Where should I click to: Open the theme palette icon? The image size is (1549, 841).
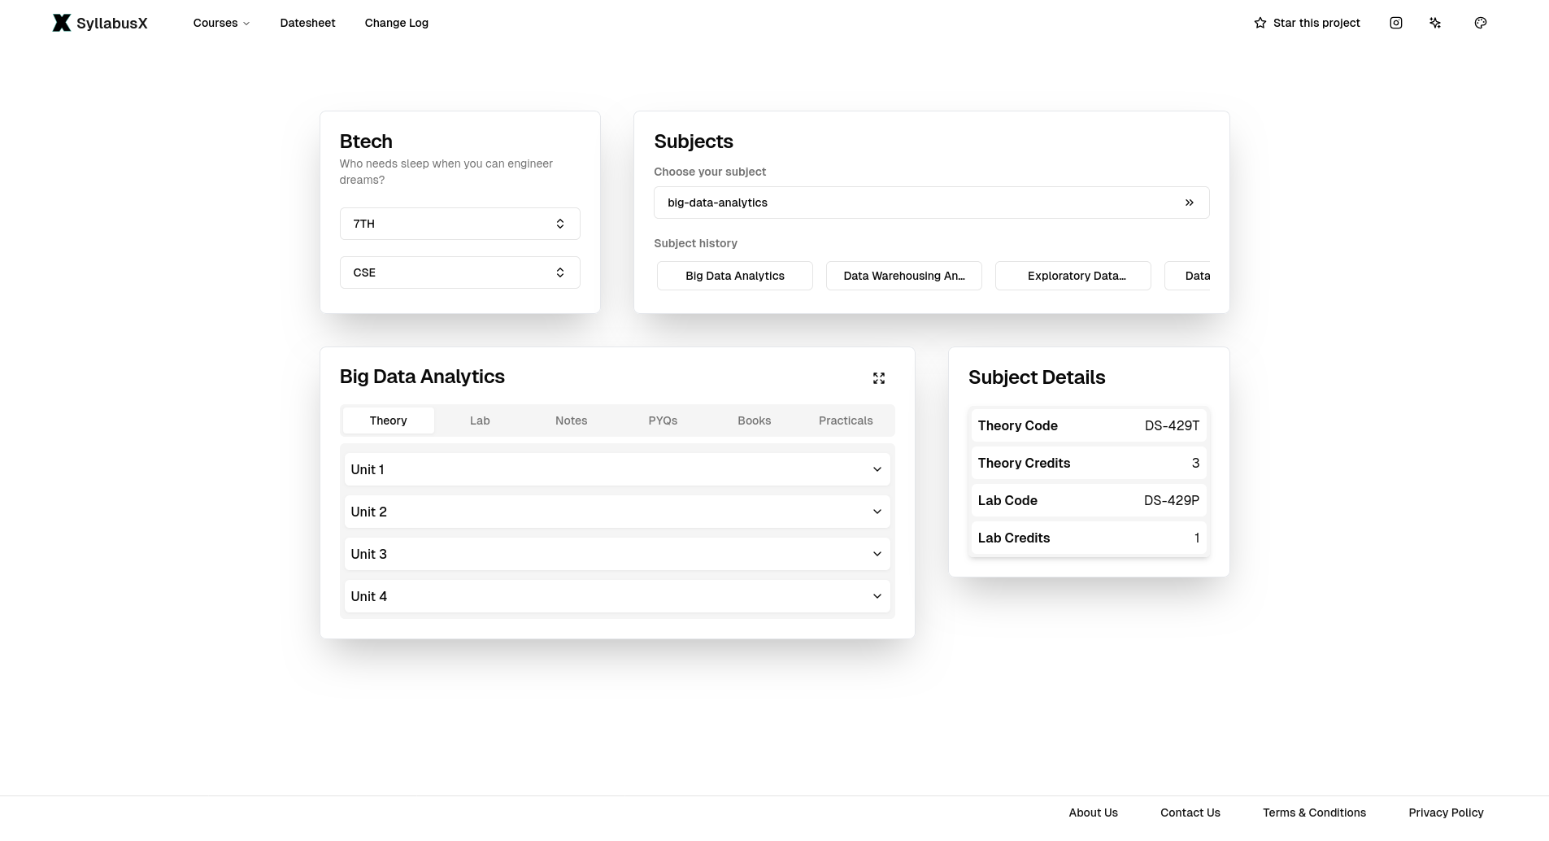(1480, 23)
